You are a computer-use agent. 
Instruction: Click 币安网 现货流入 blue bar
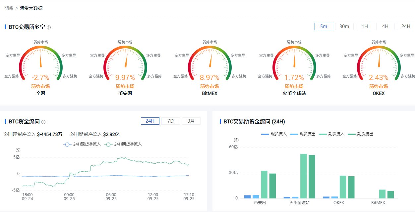pyautogui.click(x=248, y=197)
